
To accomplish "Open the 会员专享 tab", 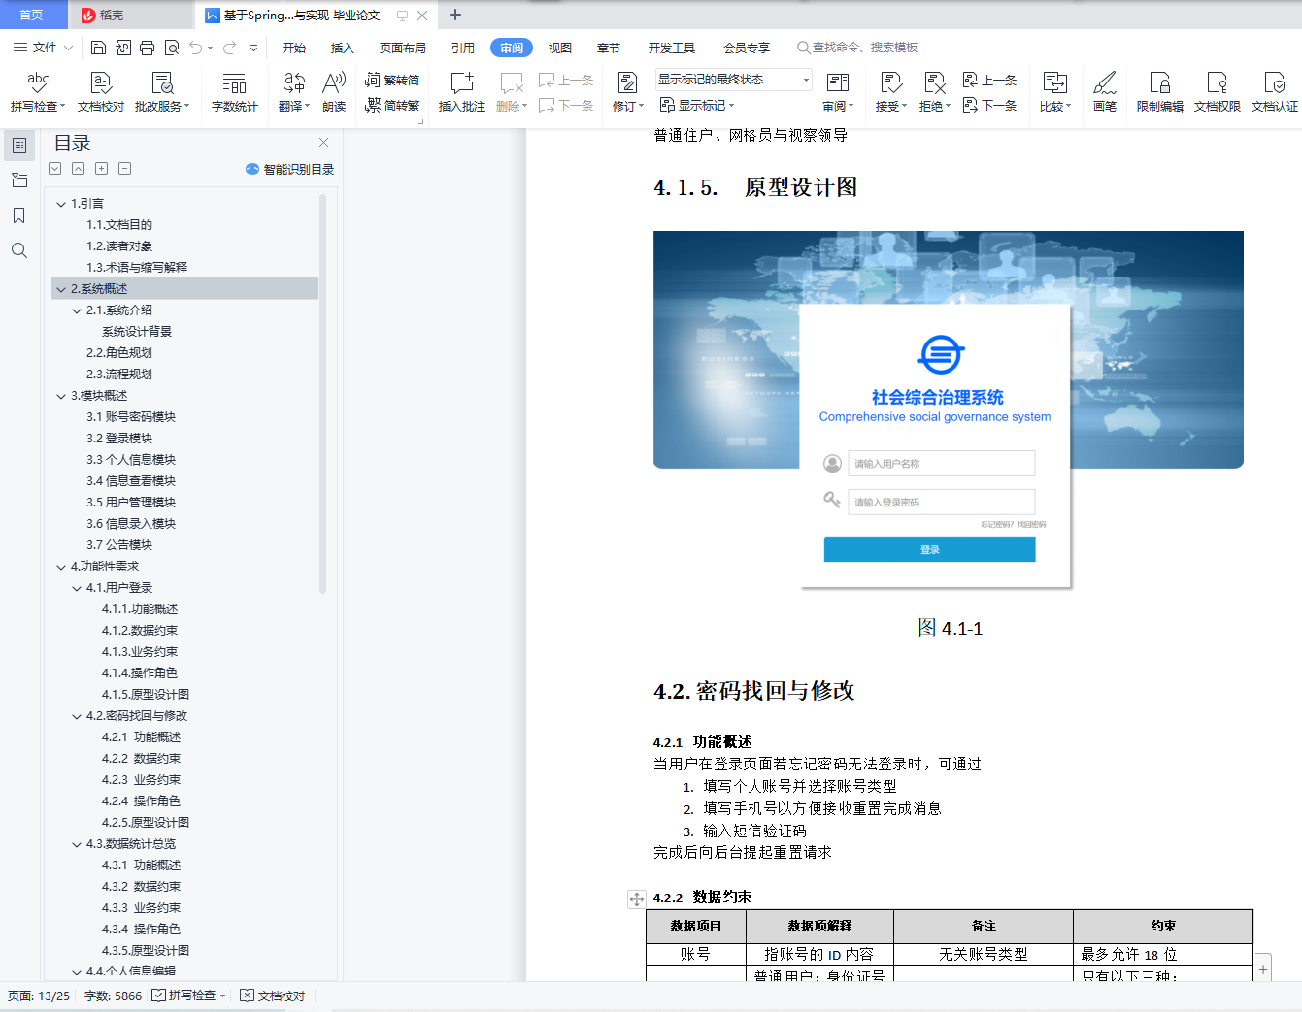I will tap(747, 48).
